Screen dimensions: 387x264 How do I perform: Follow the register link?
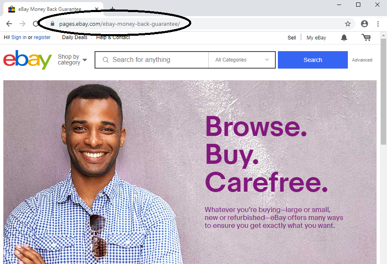[x=42, y=37]
